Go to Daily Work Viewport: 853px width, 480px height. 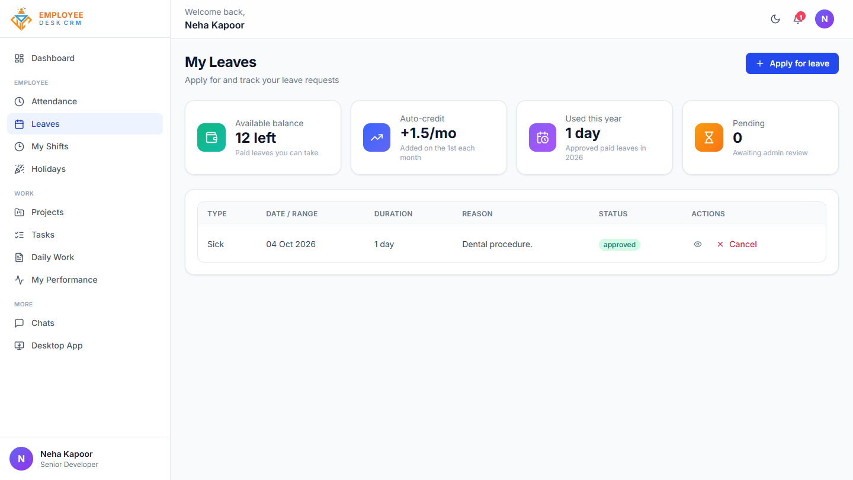[x=85, y=257]
